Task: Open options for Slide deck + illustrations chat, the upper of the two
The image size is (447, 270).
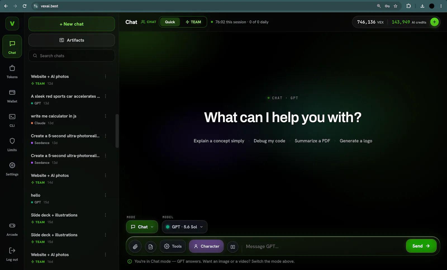Action: coord(105,215)
